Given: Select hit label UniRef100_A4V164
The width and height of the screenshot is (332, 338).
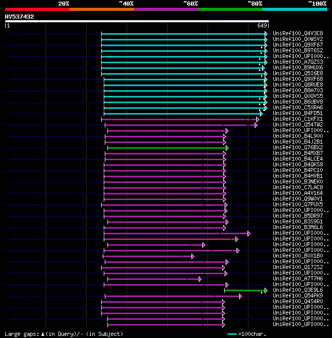Looking at the screenshot, I should [298, 193].
